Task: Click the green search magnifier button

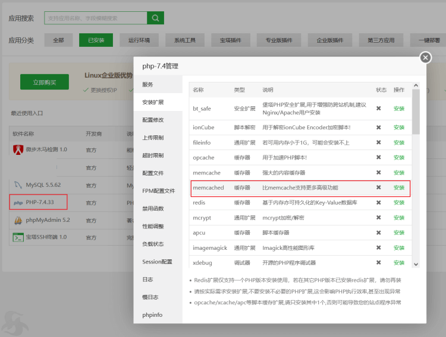Action: (155, 18)
